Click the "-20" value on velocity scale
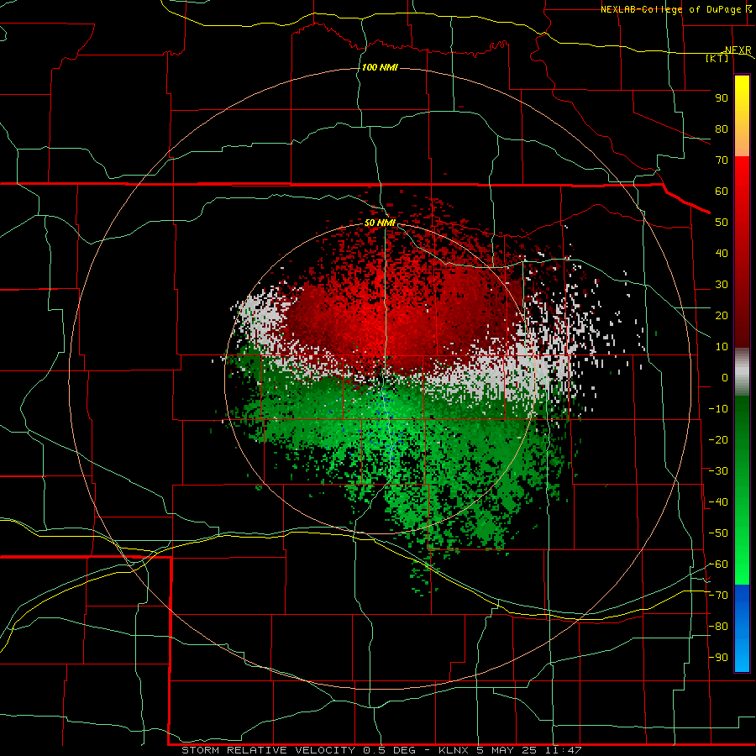Viewport: 756px width, 756px height. click(x=718, y=439)
